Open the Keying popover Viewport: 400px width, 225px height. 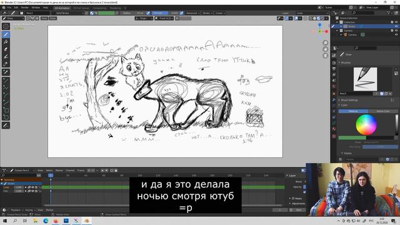(x=30, y=210)
